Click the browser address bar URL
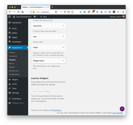The height and width of the screenshot is (125, 133). pos(43,12)
